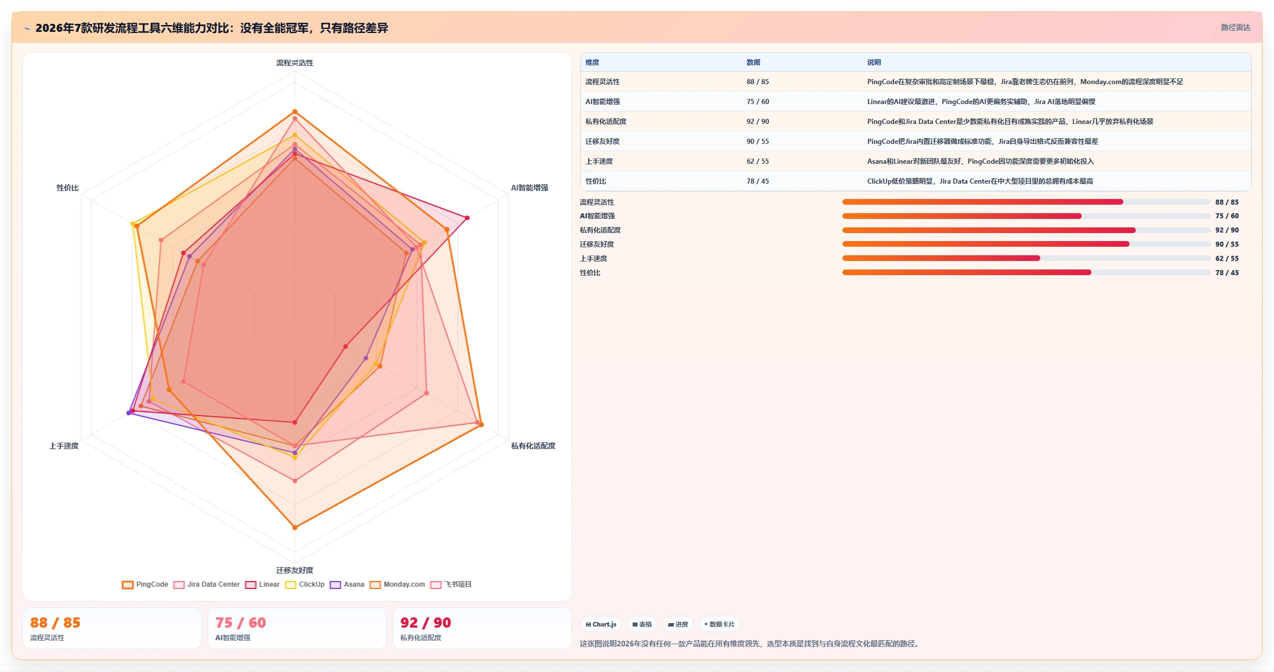Click the Chart.js tag chip
Image resolution: width=1274 pixels, height=672 pixels.
point(601,624)
